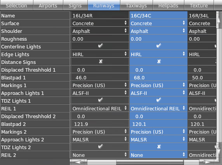Screen dimensions: 222x165
Task: Click MALSR value for runway 16R/34L
Action: (202, 139)
